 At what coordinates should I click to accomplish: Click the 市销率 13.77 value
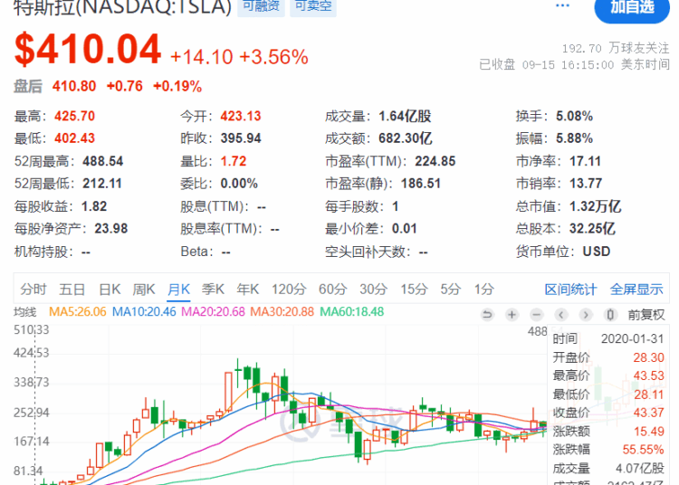(x=586, y=184)
